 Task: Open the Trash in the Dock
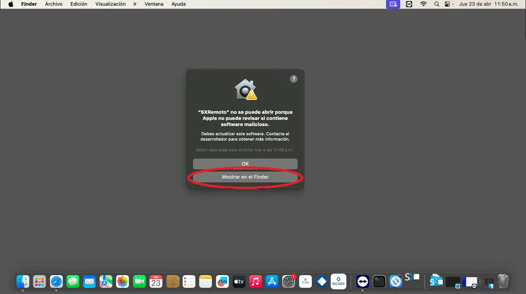point(503,281)
